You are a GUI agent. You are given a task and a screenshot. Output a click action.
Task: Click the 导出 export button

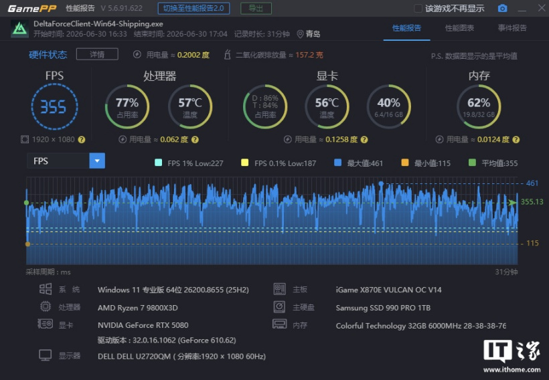click(256, 9)
